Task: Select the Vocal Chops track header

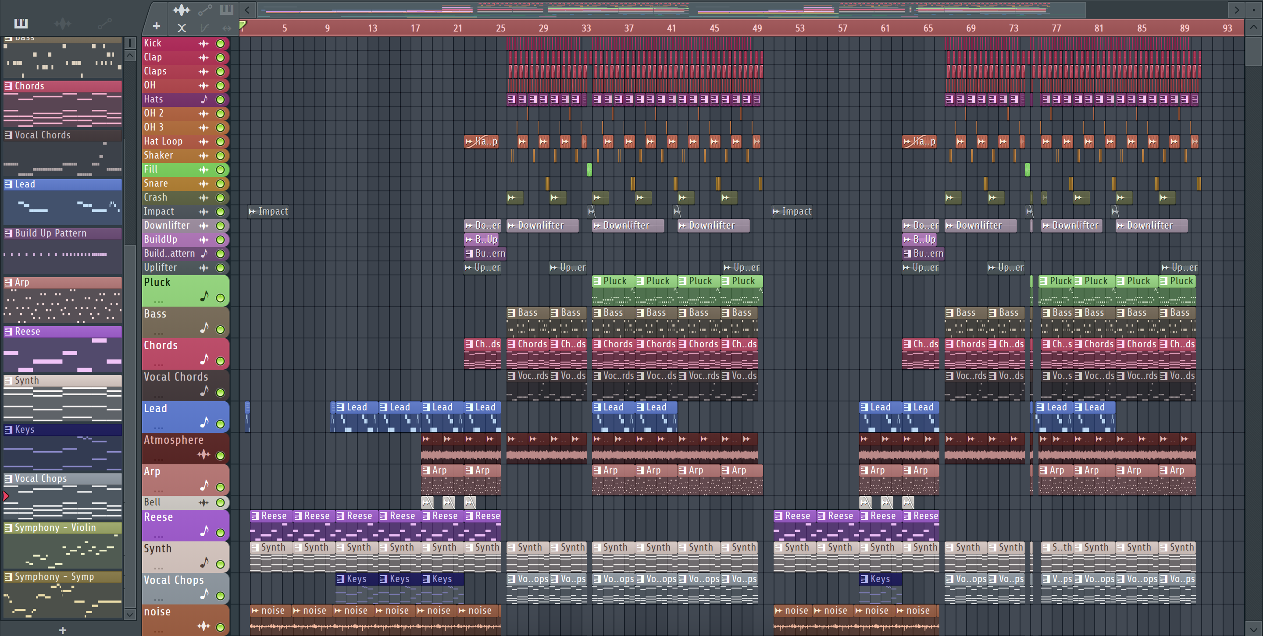Action: pos(186,588)
